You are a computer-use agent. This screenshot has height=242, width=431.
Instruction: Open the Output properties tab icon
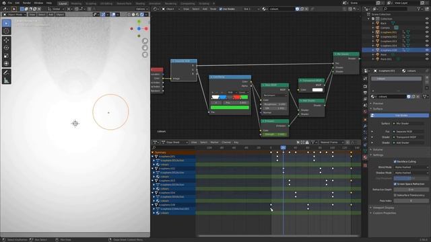point(365,93)
